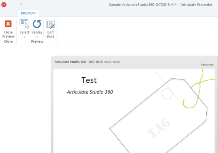The height and width of the screenshot is (153, 218).
Task: Click the player title Articulate Studio 360 - OCT 2018
Action: tap(78, 62)
